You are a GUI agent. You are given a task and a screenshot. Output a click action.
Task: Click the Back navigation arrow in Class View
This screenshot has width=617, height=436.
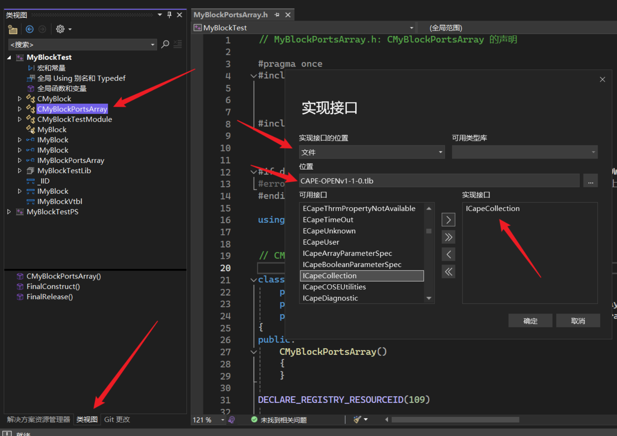pyautogui.click(x=30, y=29)
